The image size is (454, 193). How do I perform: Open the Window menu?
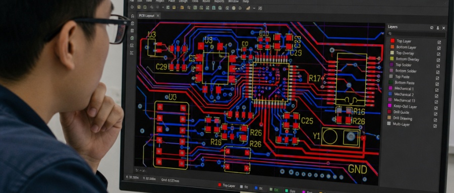coord(234,1)
